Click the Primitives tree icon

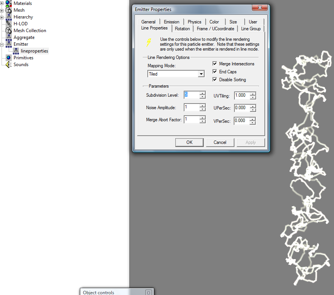pos(8,58)
